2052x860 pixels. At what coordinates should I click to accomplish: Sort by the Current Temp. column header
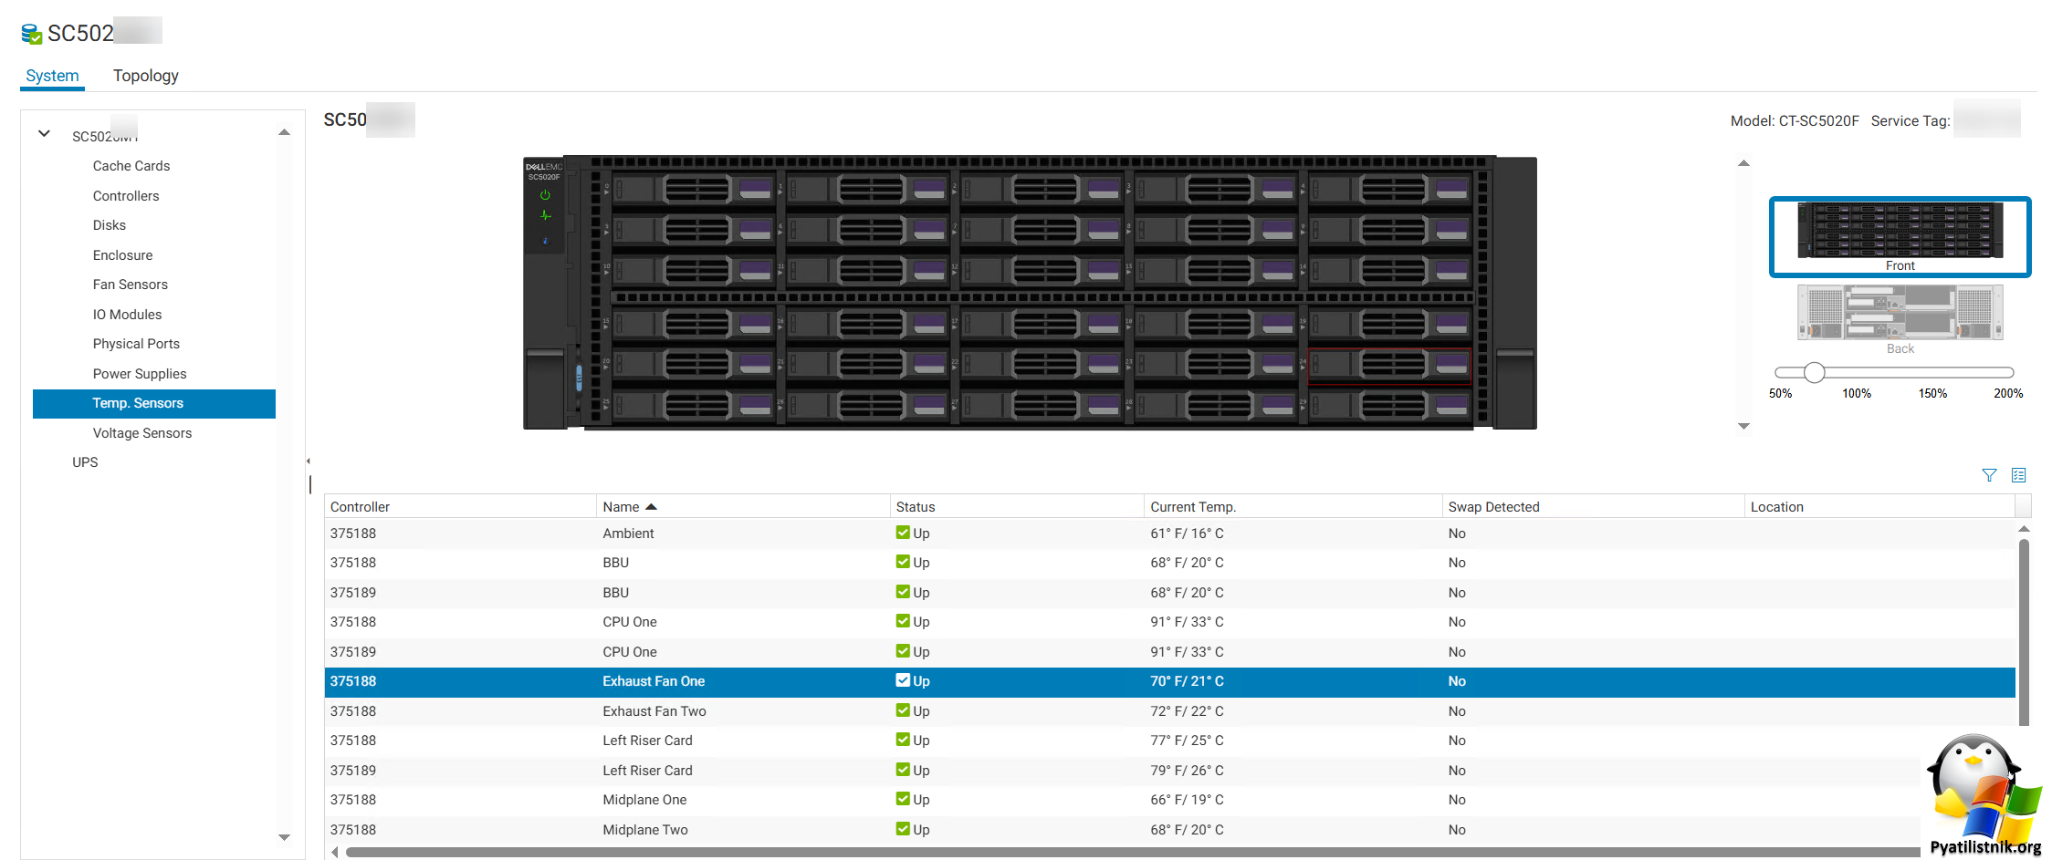(1293, 507)
